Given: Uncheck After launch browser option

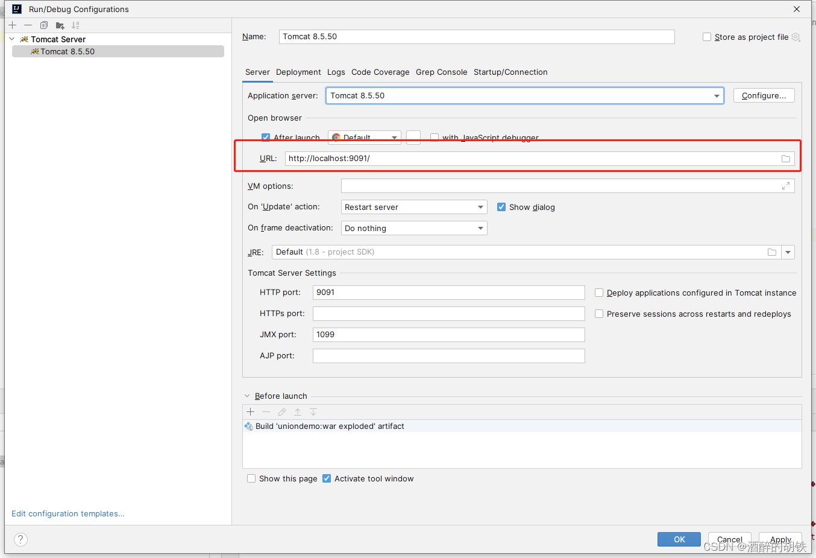Looking at the screenshot, I should click(266, 138).
